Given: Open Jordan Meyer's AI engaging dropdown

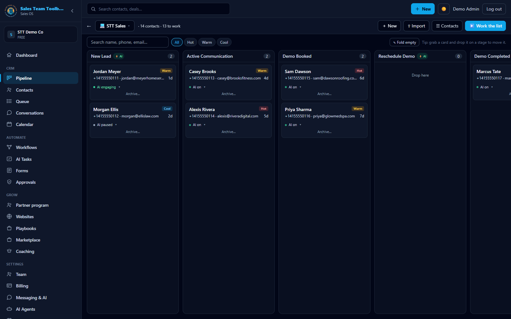Looking at the screenshot, I should coord(107,87).
